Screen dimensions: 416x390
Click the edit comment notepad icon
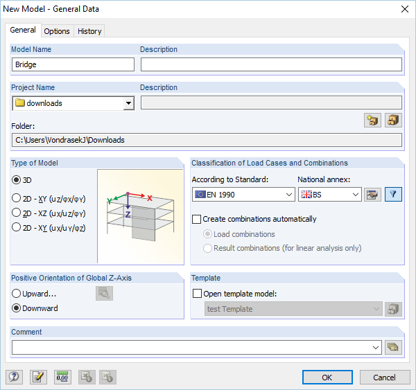pyautogui.click(x=38, y=377)
